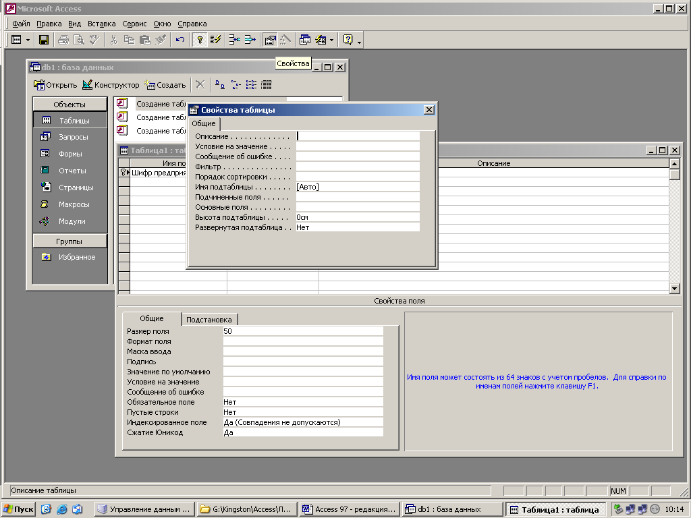This screenshot has width=691, height=518.
Task: Open the View button dropdown arrow
Action: 28,40
